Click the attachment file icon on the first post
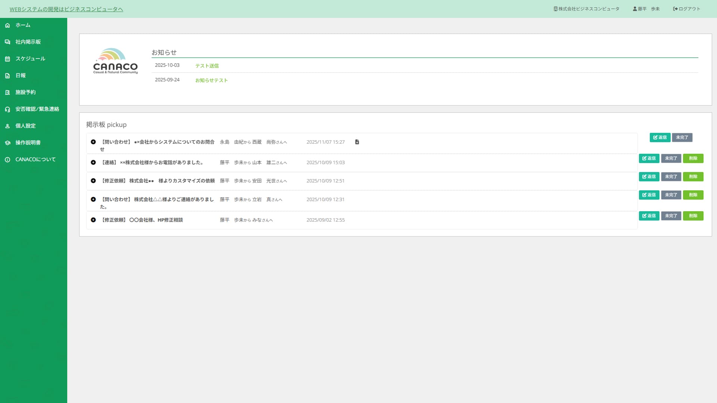The image size is (717, 403). tap(357, 142)
